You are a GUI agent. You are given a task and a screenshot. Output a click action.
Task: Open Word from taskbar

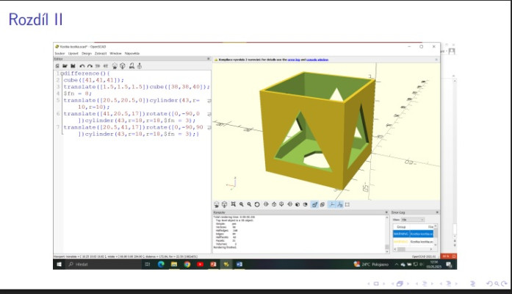[239, 265]
